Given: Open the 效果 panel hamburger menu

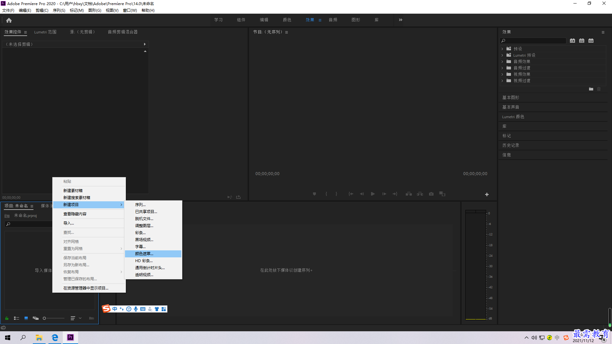Looking at the screenshot, I should [603, 32].
